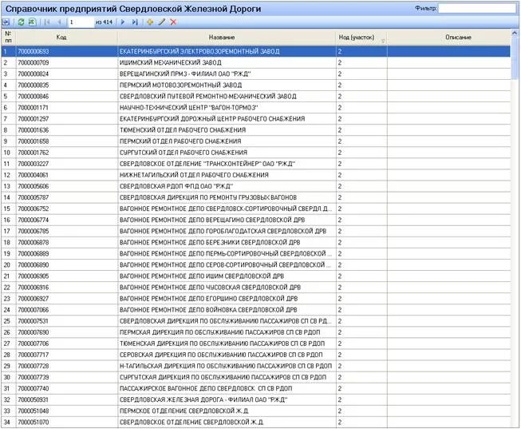Click code cell 7000007740
Screen dimensions: 521x429
tap(67, 388)
